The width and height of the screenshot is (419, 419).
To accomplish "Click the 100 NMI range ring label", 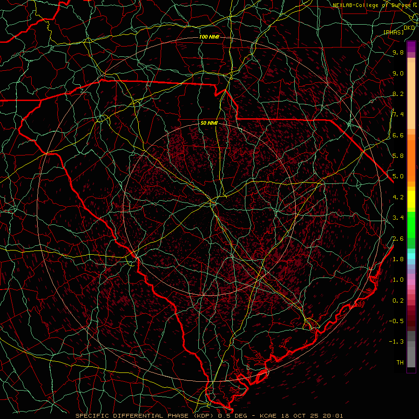I will 209,37.
